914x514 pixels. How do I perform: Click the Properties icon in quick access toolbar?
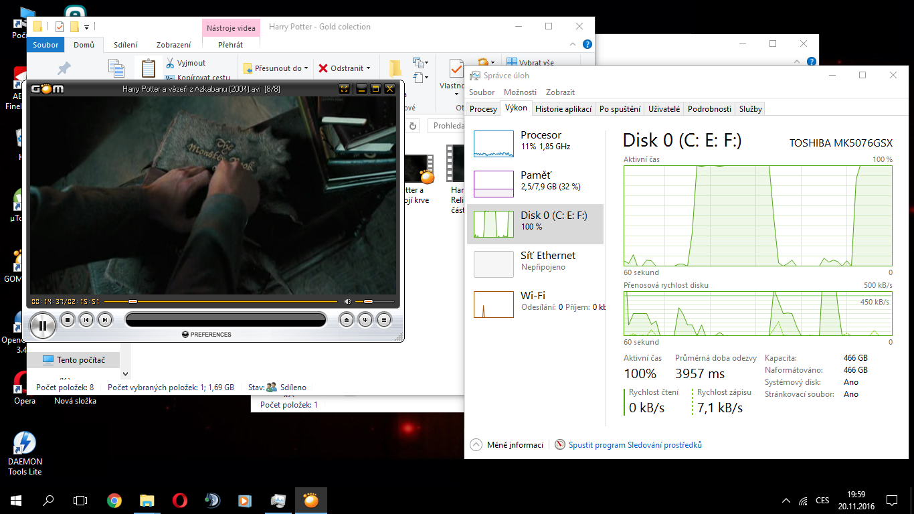click(60, 27)
